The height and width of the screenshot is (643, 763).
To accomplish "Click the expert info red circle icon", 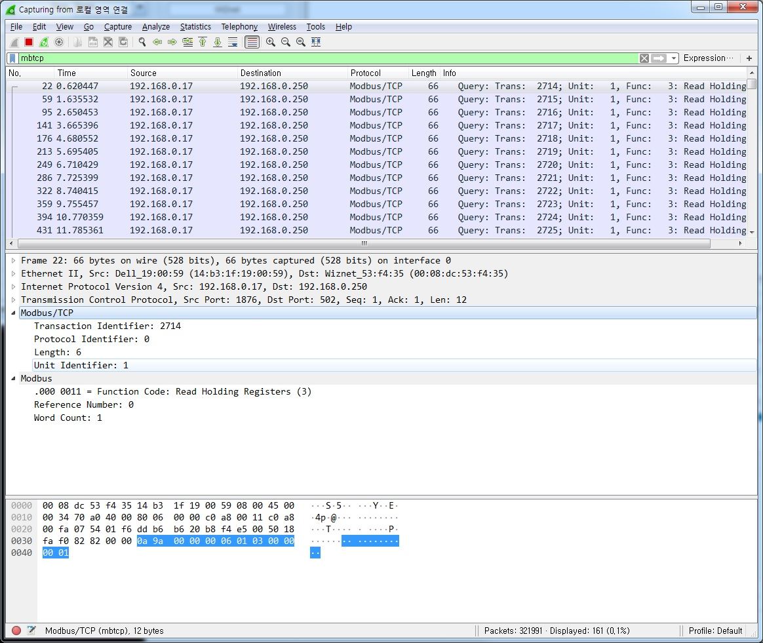I will click(16, 631).
